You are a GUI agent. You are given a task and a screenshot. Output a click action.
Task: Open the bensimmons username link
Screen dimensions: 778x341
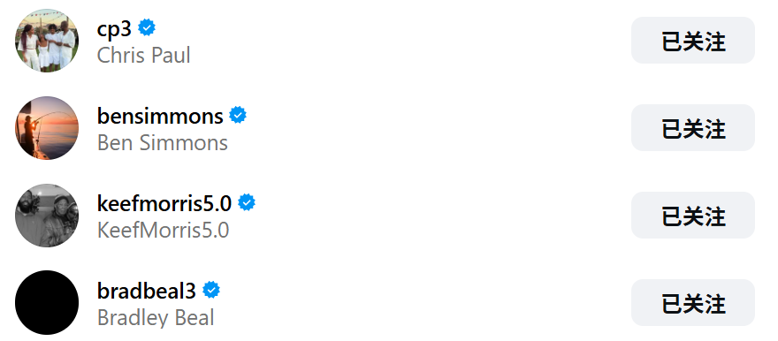(160, 116)
